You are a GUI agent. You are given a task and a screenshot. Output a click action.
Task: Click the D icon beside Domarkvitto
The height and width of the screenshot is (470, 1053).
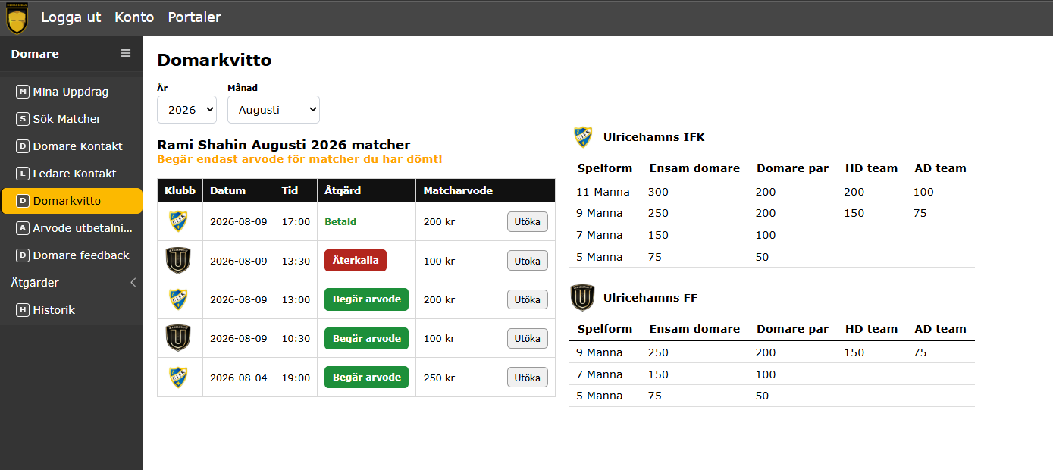tap(23, 201)
